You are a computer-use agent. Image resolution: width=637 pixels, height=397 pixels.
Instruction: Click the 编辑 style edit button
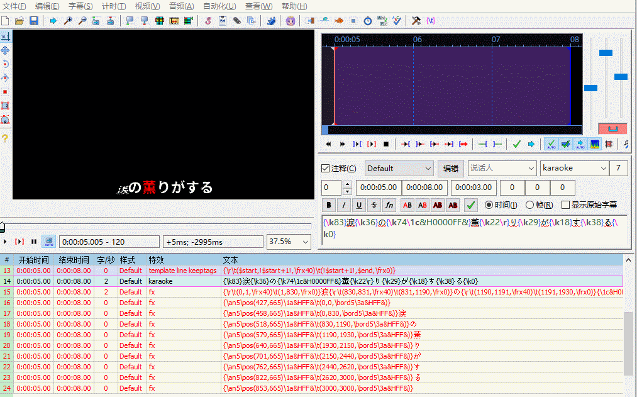click(x=451, y=169)
